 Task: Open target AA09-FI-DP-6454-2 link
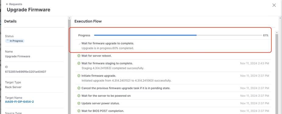19,102
